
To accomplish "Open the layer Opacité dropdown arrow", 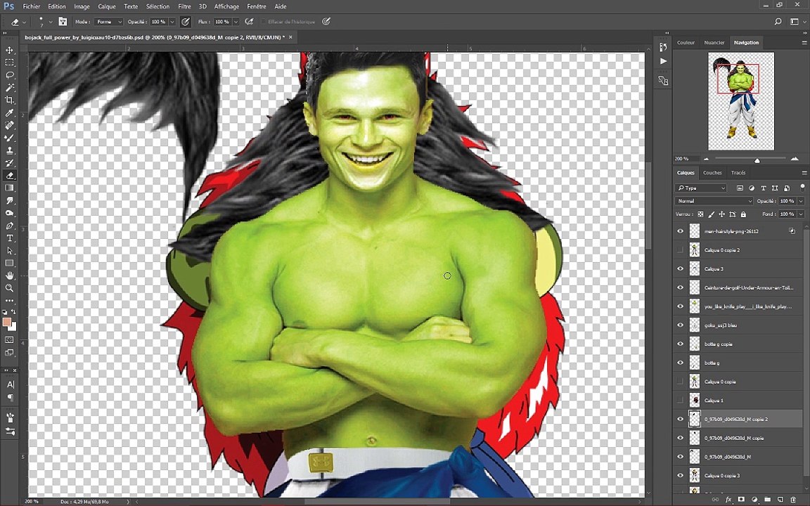I will pos(801,201).
